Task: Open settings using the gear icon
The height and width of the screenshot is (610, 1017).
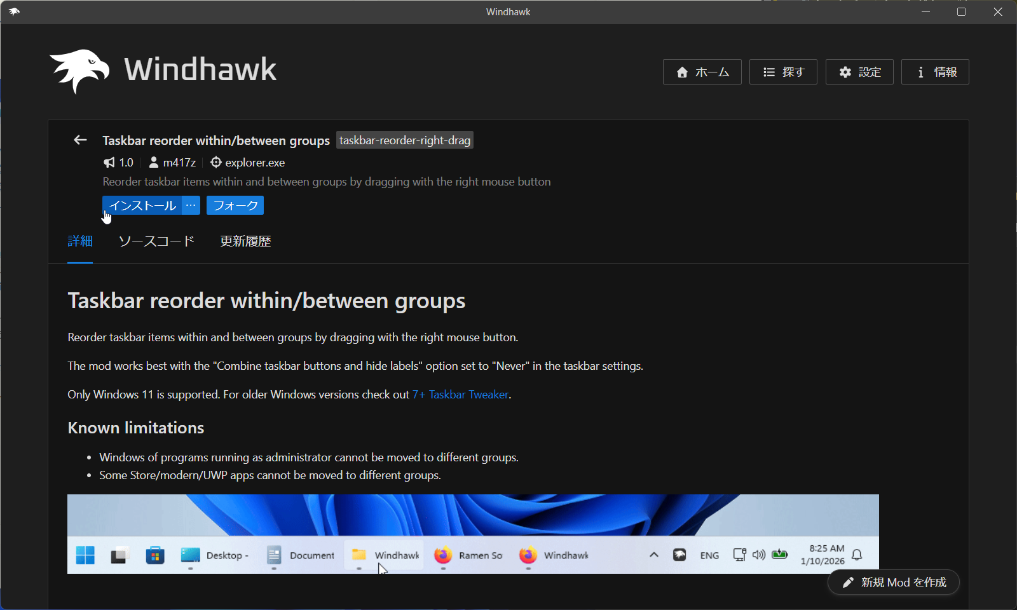Action: (x=845, y=72)
